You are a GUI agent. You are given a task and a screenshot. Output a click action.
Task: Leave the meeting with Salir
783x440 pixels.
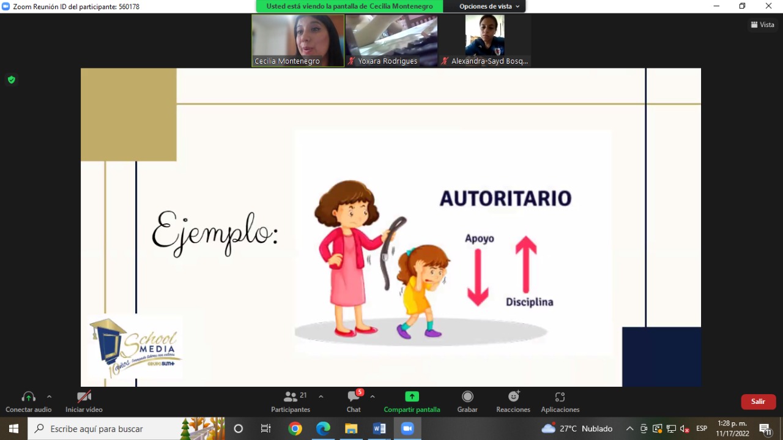click(759, 401)
